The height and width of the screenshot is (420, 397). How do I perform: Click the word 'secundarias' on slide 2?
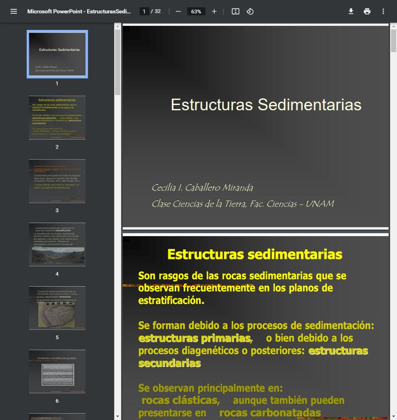coord(169,363)
